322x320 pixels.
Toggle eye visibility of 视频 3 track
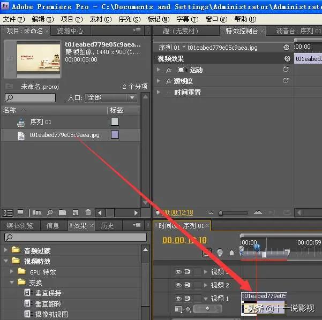click(178, 272)
